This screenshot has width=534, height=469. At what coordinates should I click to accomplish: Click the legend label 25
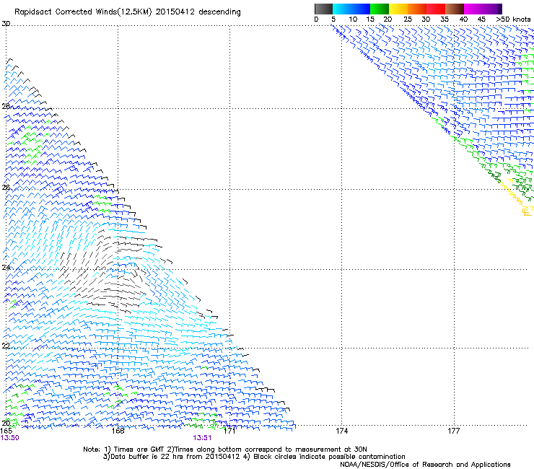[408, 19]
